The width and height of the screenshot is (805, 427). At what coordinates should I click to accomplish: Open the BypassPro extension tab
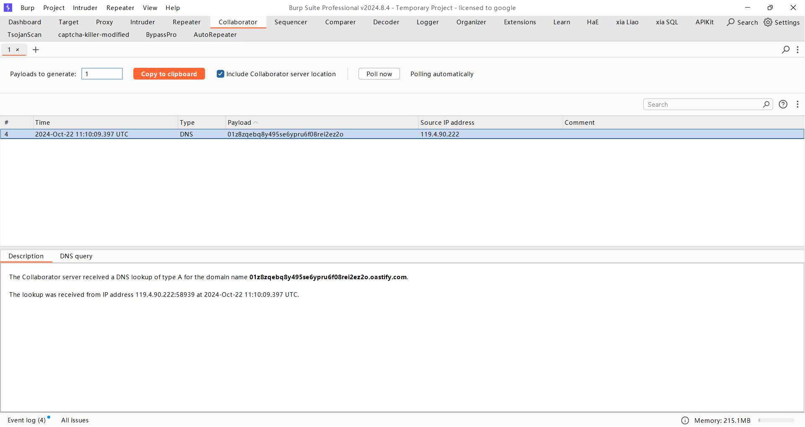pyautogui.click(x=161, y=35)
